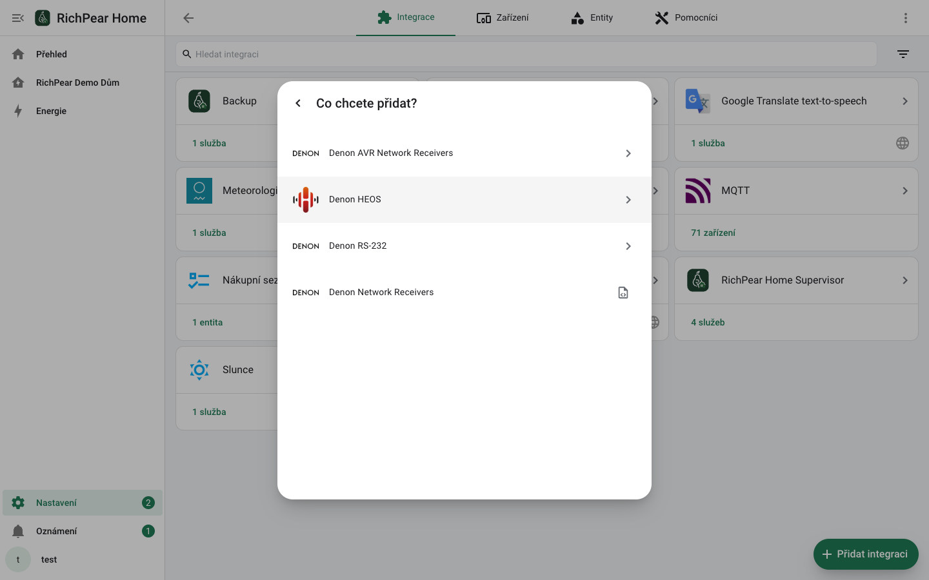The image size is (929, 580).
Task: Click the Denon RS-232 logo
Action: point(306,246)
